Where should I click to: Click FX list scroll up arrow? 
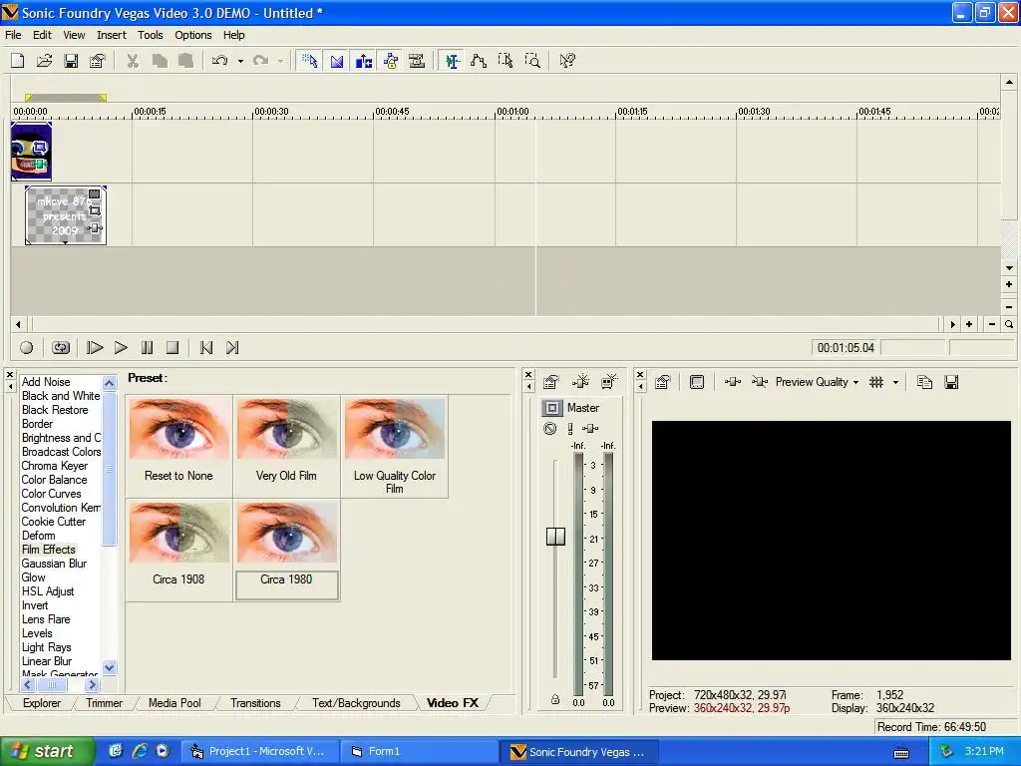coord(110,383)
